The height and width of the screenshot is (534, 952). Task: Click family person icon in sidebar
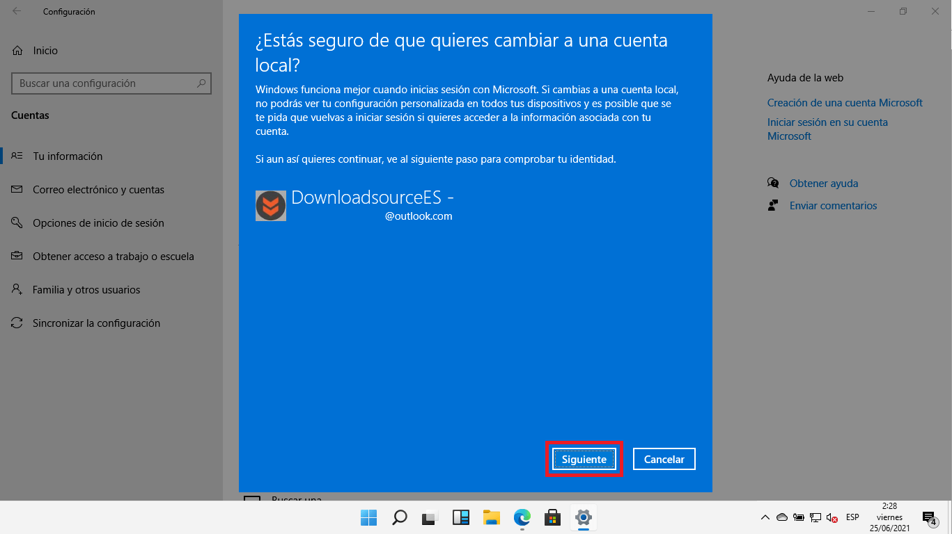[x=17, y=290]
